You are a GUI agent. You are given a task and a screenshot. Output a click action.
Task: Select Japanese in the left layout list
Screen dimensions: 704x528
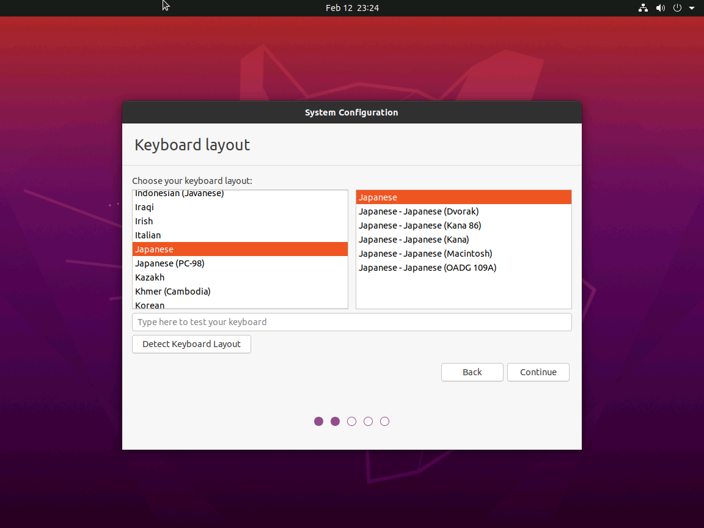pos(240,249)
